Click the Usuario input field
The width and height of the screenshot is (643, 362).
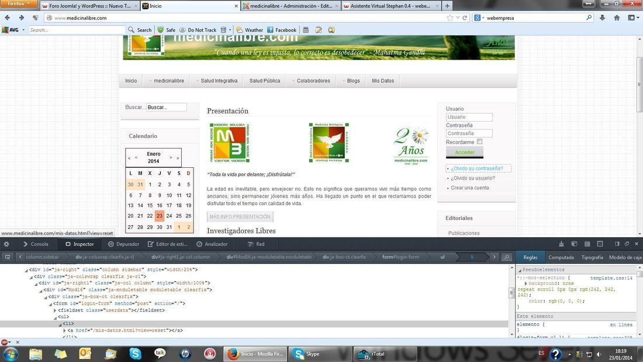click(469, 117)
